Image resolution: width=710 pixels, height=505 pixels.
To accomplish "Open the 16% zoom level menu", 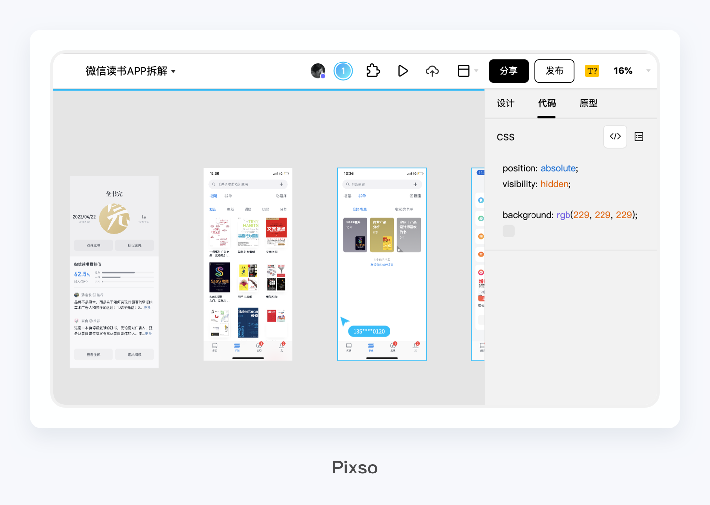I will coord(623,71).
